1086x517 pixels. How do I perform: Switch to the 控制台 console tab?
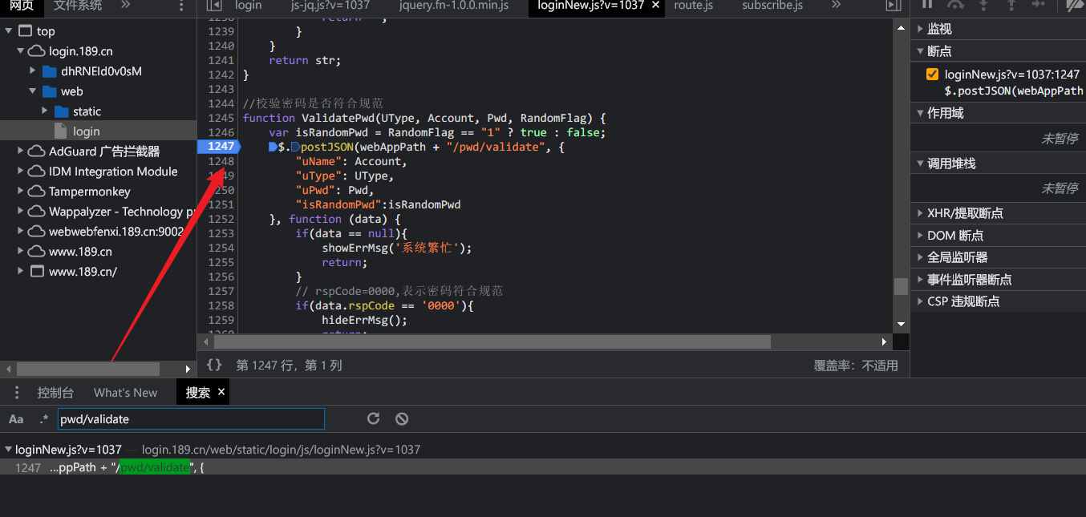click(x=55, y=393)
